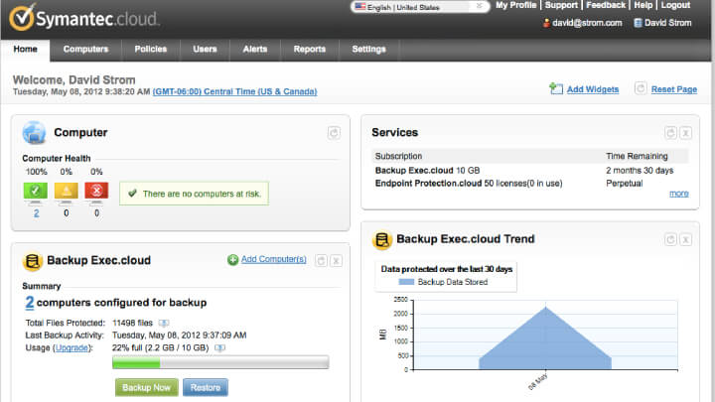Click the storage usage progress bar

(x=220, y=362)
